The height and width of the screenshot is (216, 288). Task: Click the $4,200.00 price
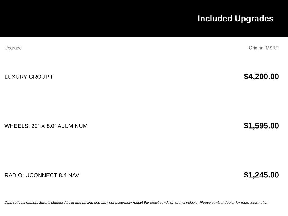click(x=261, y=76)
